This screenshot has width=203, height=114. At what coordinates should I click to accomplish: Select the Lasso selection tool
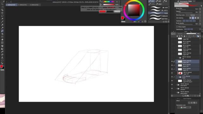pos(2,16)
